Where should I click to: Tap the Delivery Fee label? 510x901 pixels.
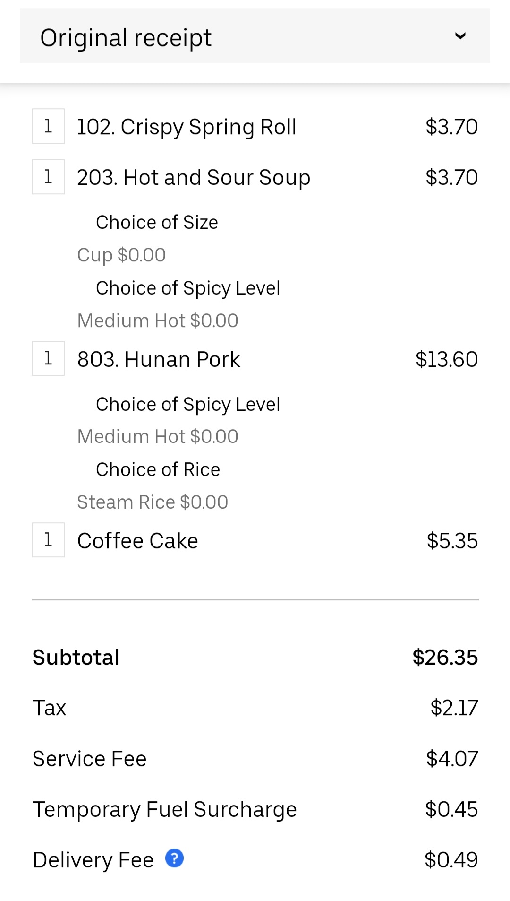(93, 860)
